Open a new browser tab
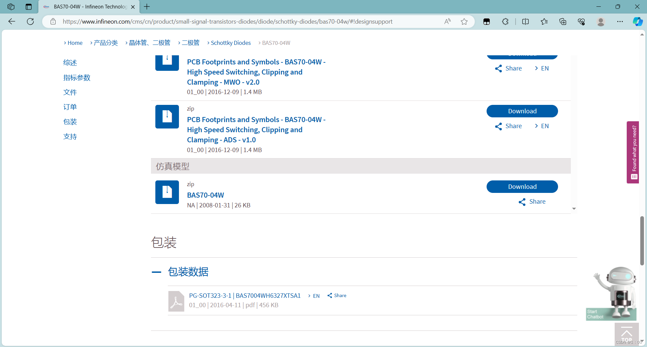647x347 pixels. 147,7
